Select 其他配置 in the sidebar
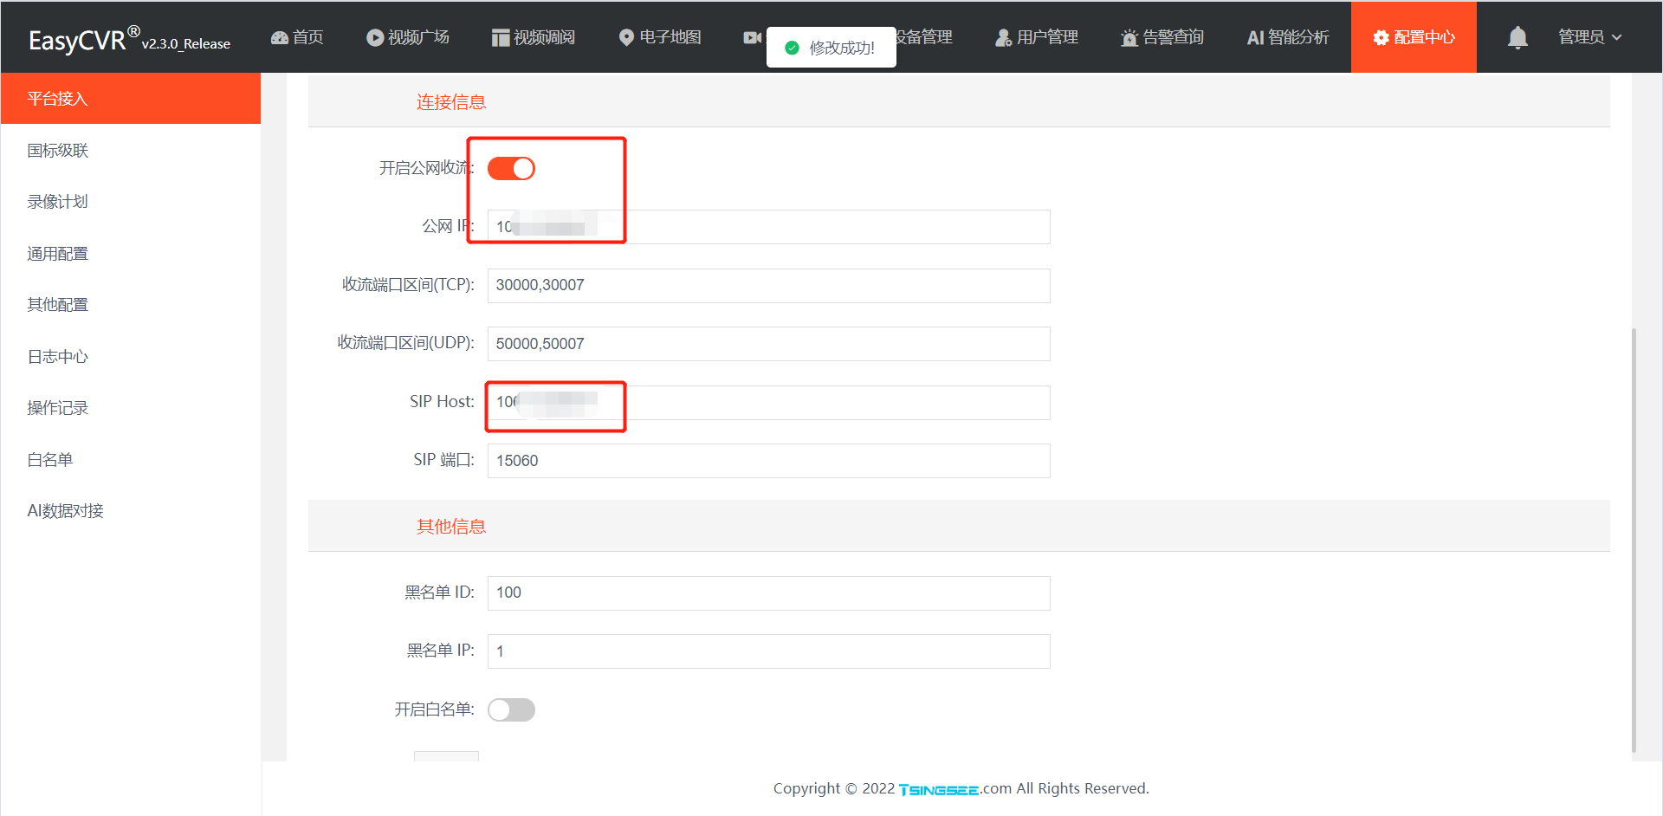 coord(131,305)
